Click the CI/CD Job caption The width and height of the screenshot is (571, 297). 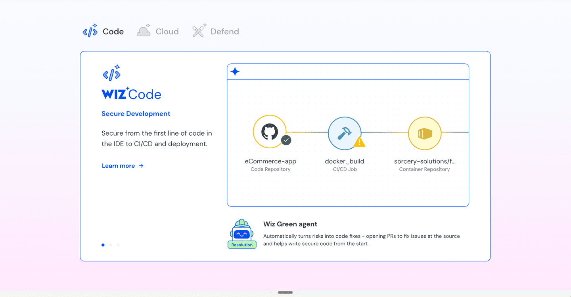tap(345, 169)
